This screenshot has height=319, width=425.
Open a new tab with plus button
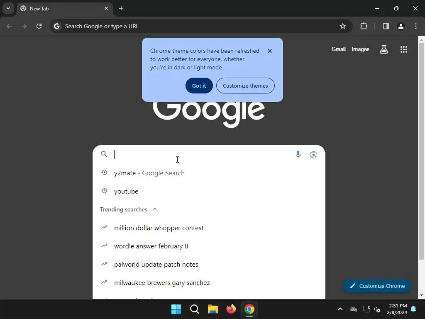click(x=121, y=8)
